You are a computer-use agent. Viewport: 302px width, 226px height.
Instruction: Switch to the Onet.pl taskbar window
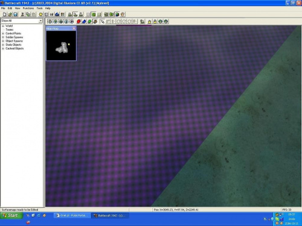[x=72, y=216]
